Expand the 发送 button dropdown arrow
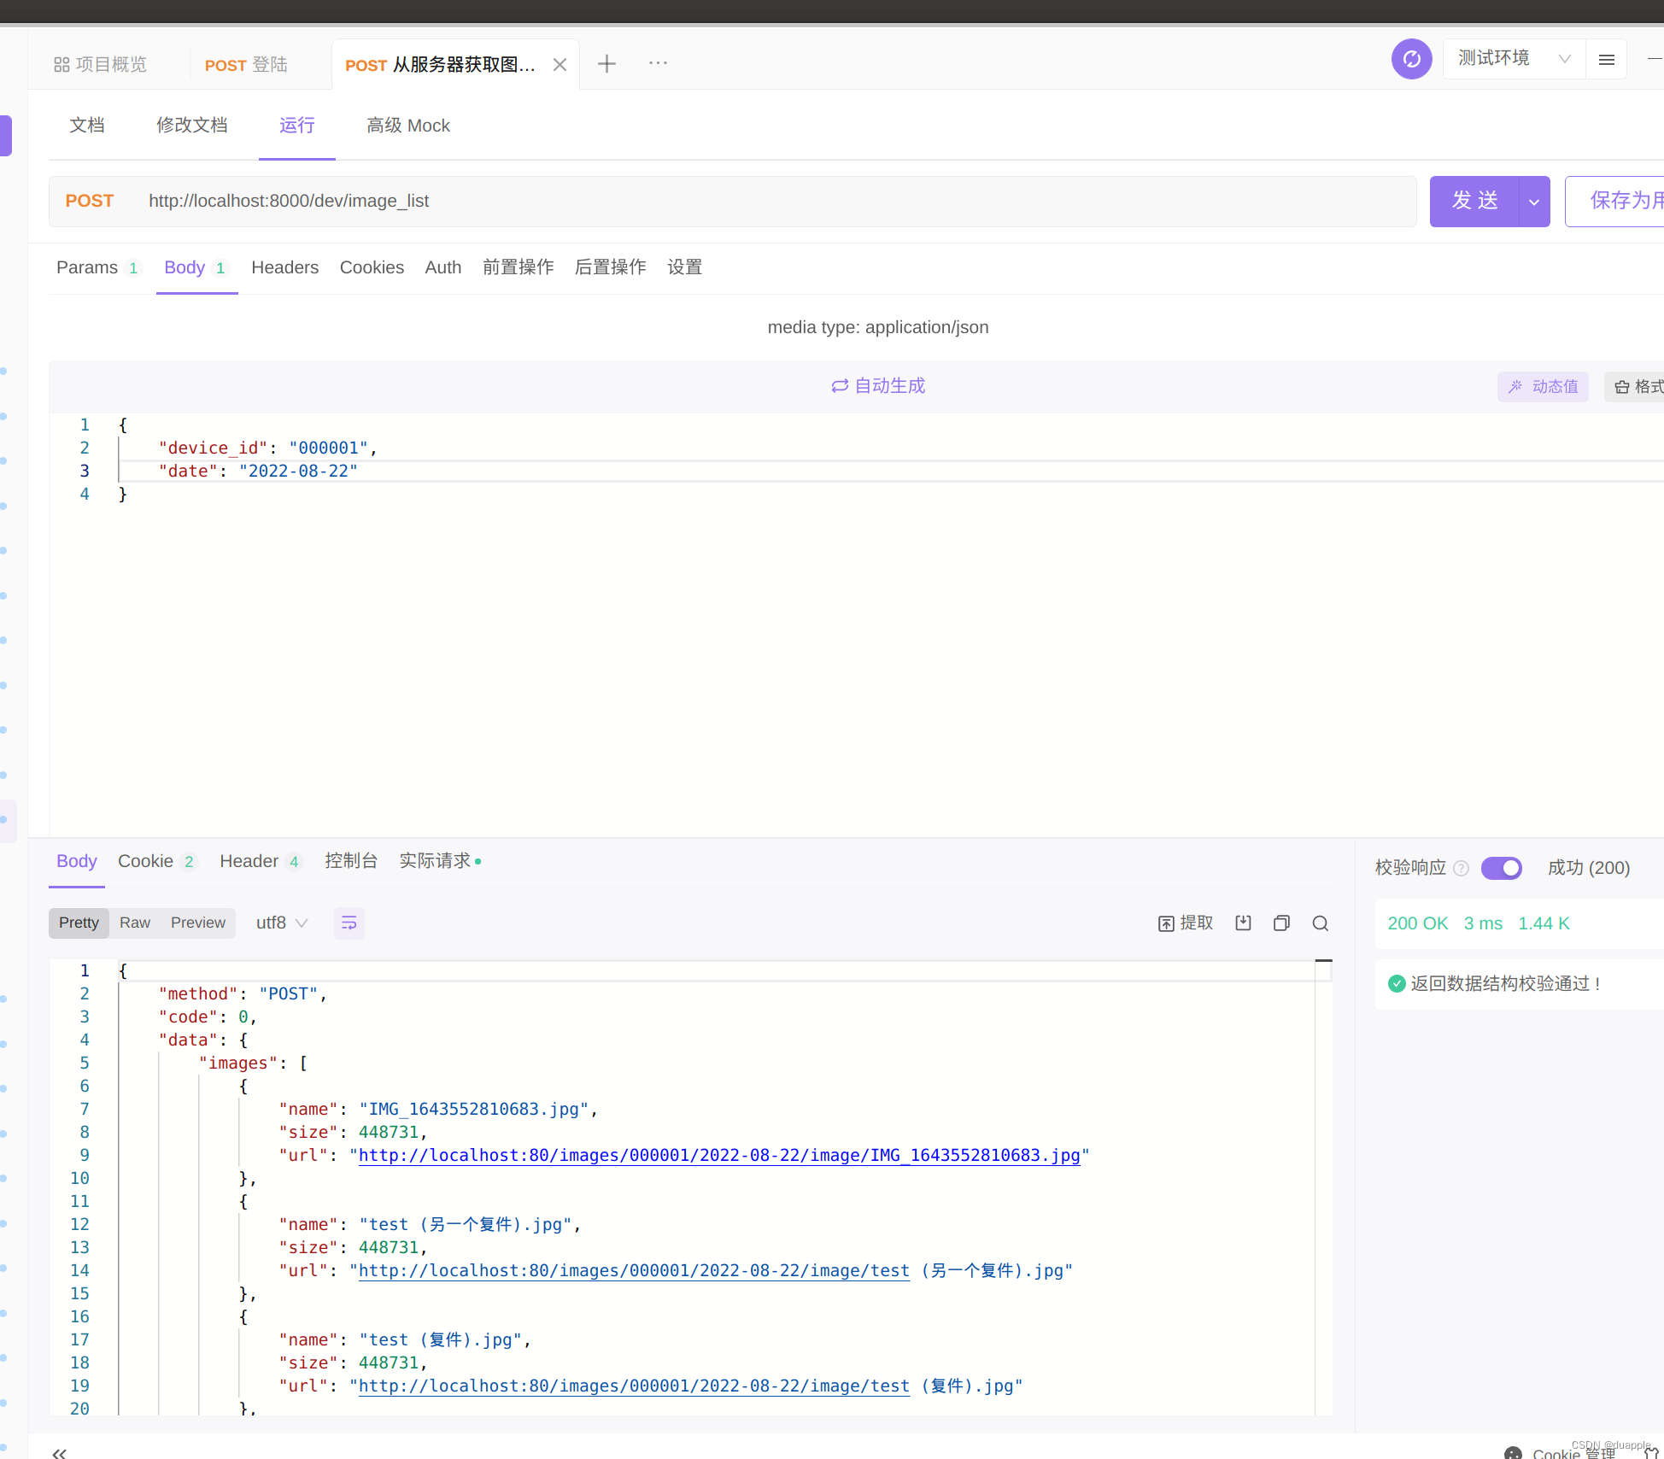 click(x=1534, y=202)
